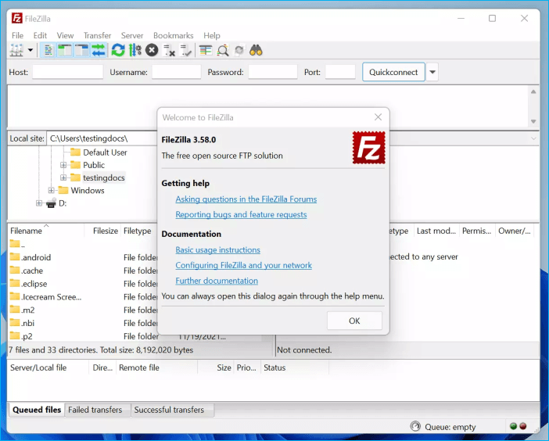Toggle the local directory tree icon

pos(65,50)
